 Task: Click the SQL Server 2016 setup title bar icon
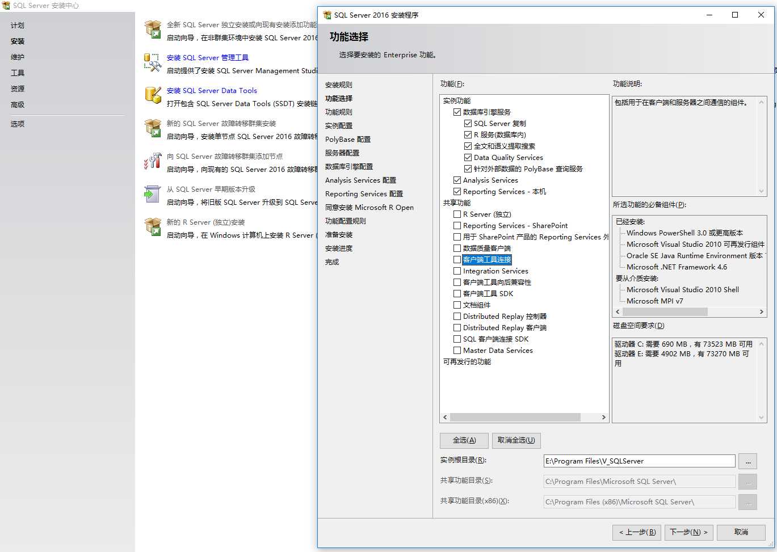pyautogui.click(x=327, y=15)
